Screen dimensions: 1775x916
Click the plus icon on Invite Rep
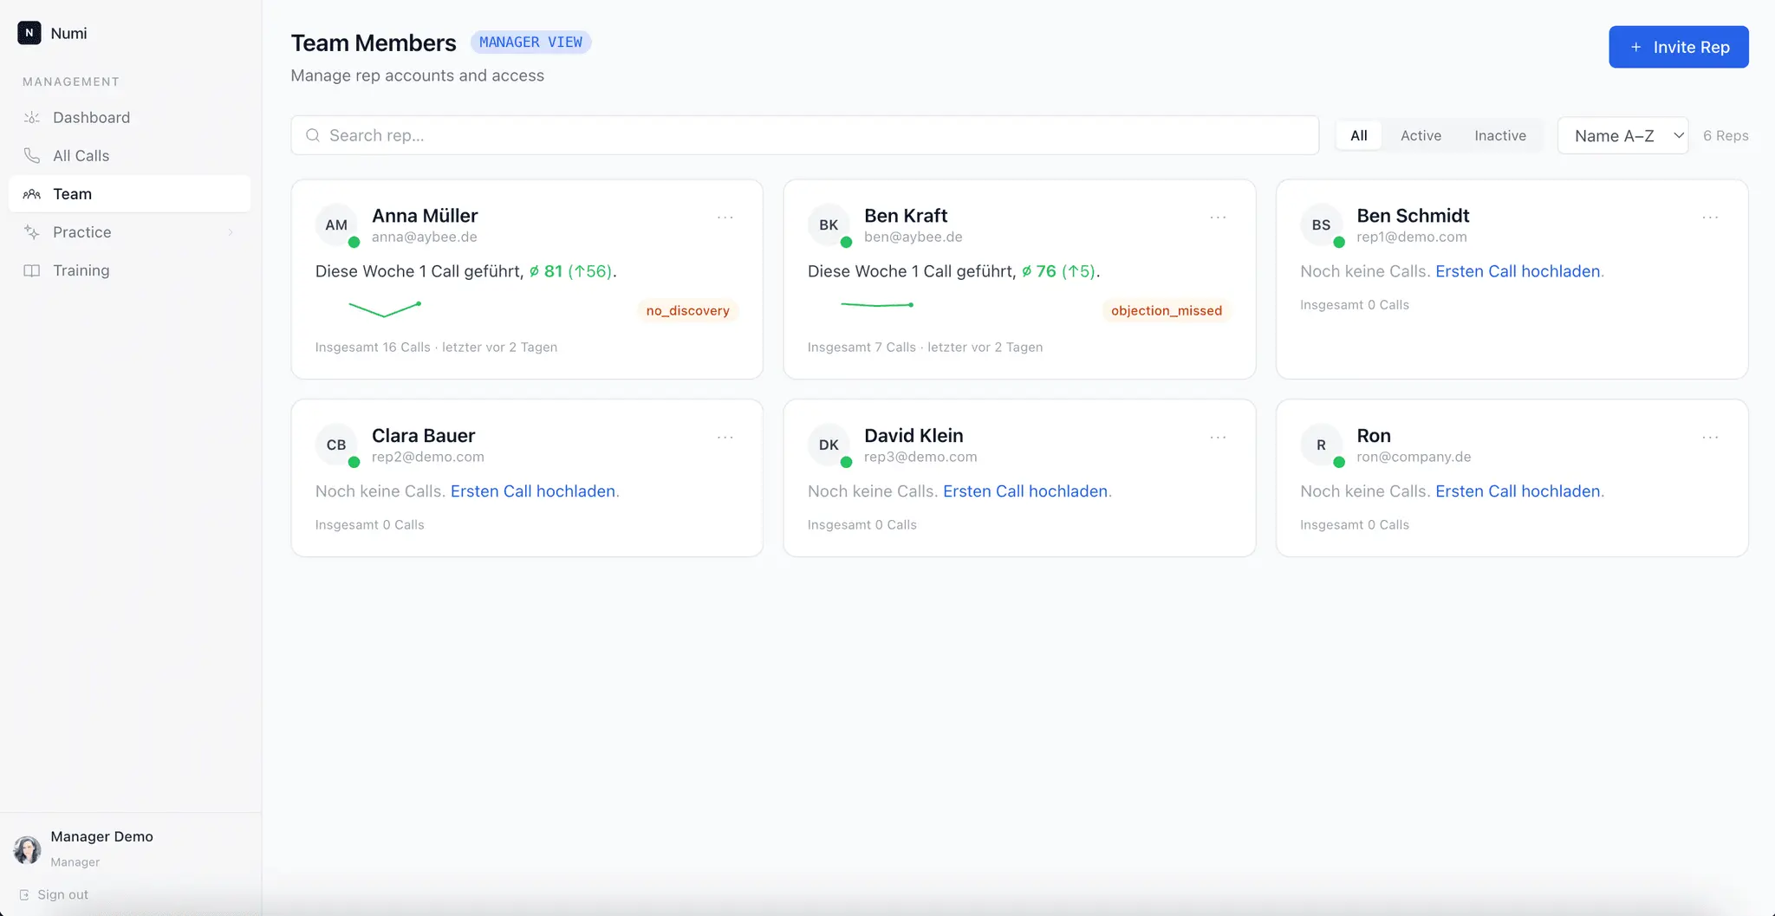(1635, 47)
